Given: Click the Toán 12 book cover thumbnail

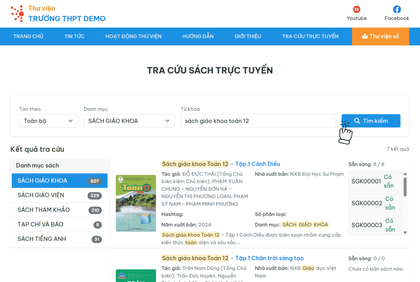Looking at the screenshot, I should pos(136,203).
